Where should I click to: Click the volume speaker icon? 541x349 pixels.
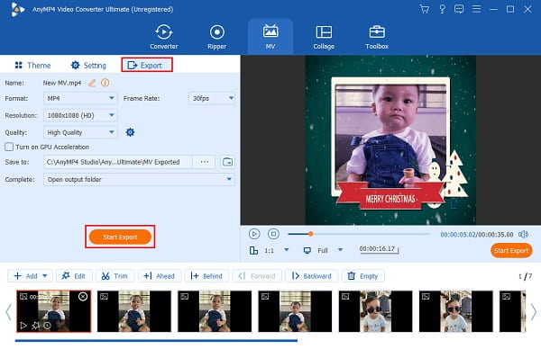pyautogui.click(x=523, y=235)
